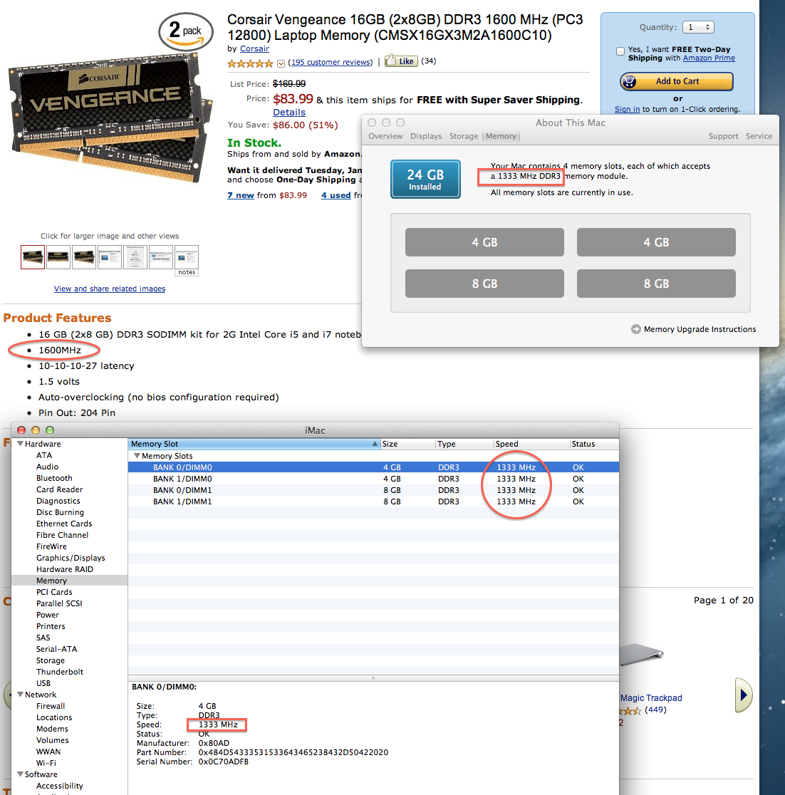Click the Type column header
This screenshot has height=795, width=785.
(464, 444)
